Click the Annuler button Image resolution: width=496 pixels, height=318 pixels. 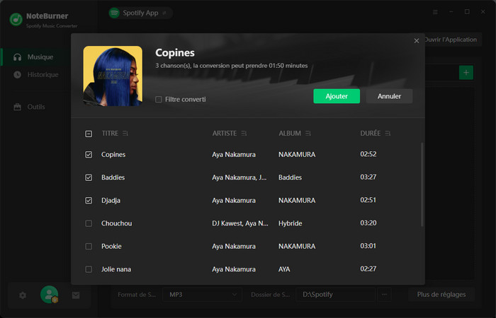tap(389, 96)
